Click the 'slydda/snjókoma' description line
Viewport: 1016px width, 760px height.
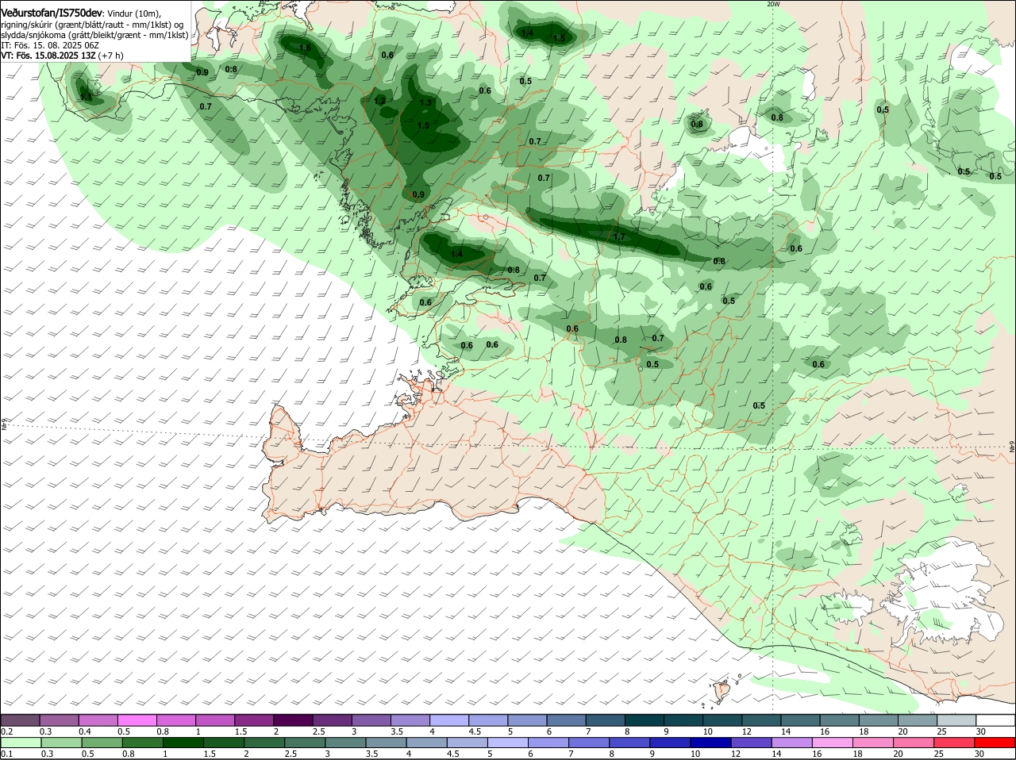click(x=94, y=35)
